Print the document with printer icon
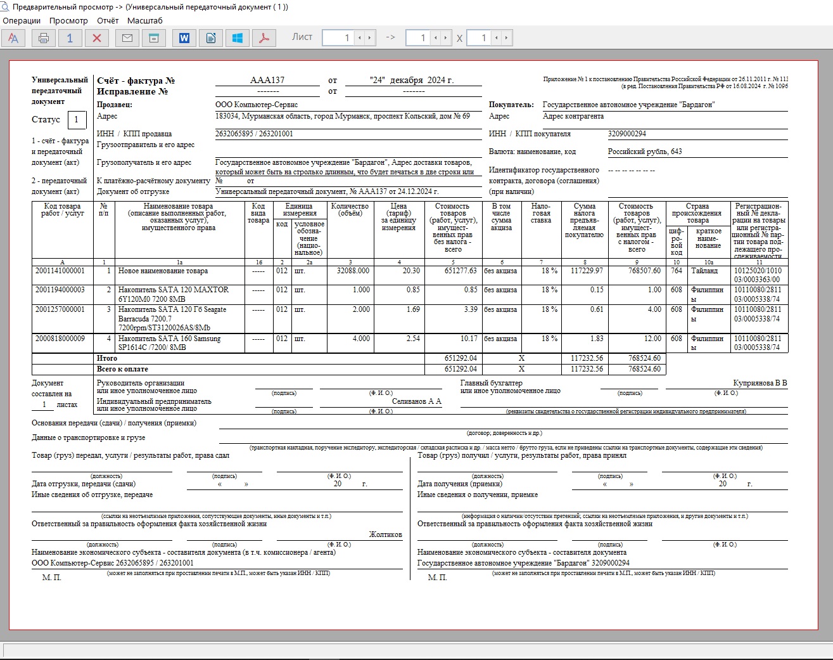 point(43,38)
